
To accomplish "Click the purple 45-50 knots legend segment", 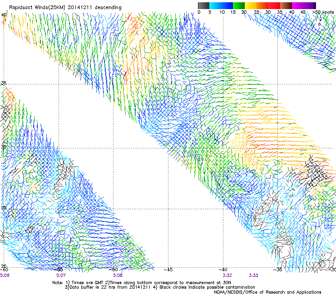I will pyautogui.click(x=310, y=5).
